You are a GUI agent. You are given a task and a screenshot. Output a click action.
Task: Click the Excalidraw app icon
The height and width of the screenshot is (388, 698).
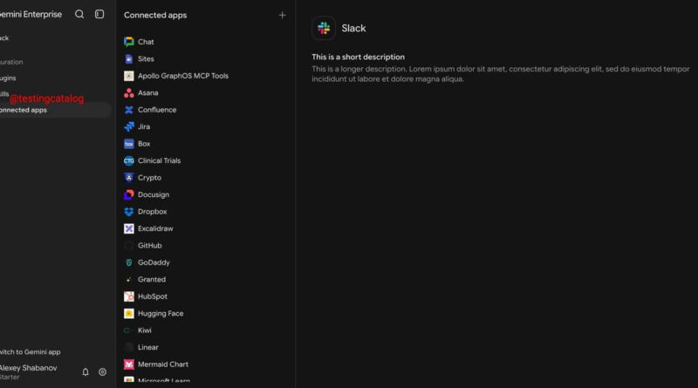128,228
